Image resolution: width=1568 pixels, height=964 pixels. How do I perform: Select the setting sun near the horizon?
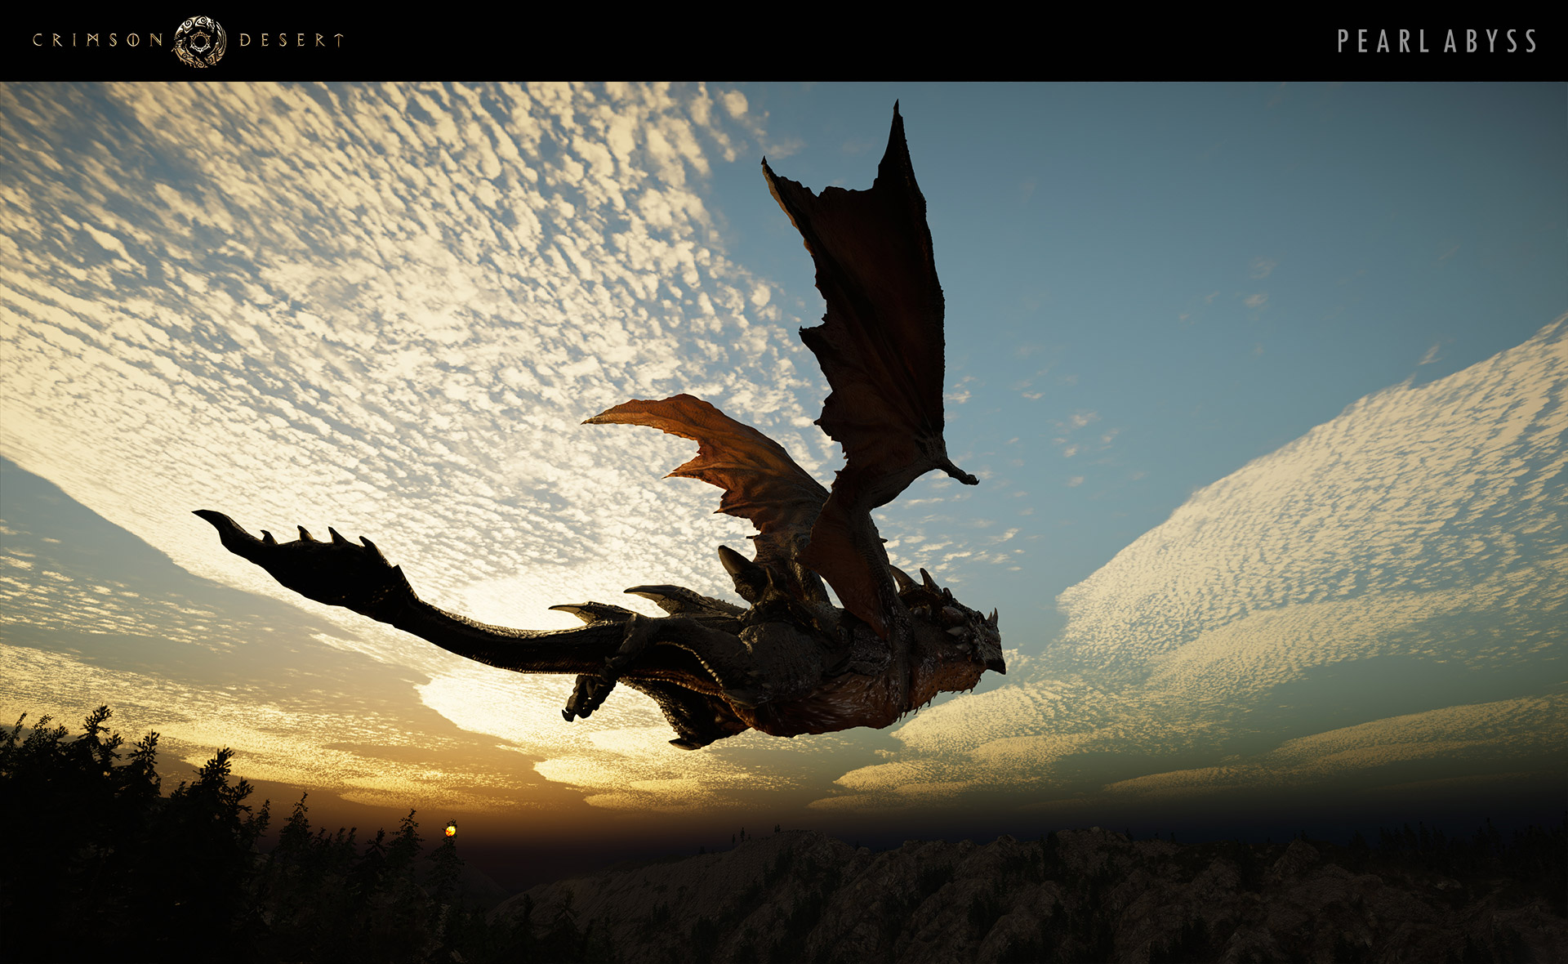tap(452, 831)
